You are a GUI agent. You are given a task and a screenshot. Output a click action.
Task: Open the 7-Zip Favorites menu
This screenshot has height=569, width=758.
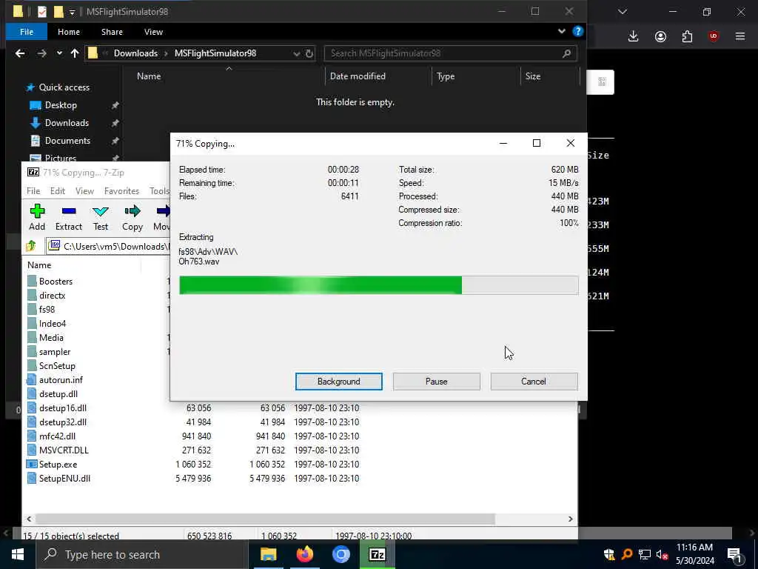(121, 191)
